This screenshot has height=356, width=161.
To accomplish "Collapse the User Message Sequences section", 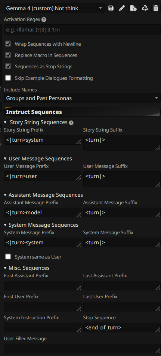I will pyautogui.click(x=38, y=159).
